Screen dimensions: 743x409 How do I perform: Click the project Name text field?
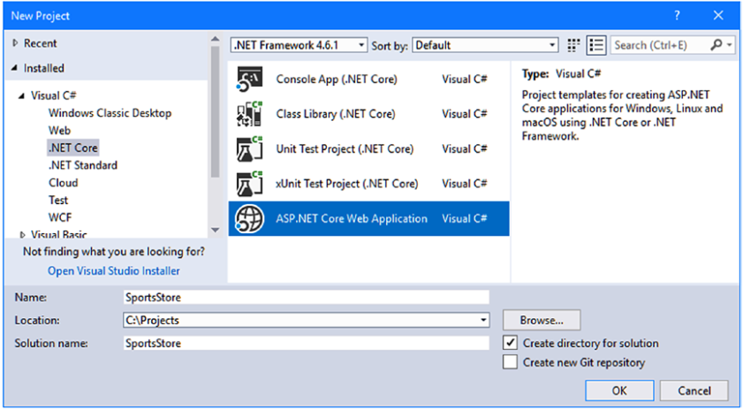coord(306,298)
